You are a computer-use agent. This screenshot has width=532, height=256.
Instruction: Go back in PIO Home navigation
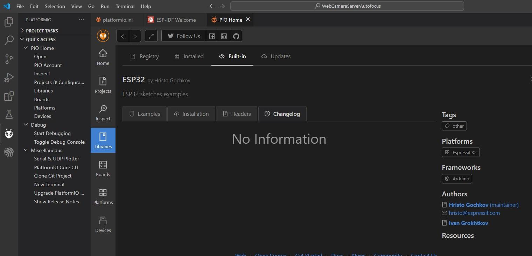click(x=123, y=36)
